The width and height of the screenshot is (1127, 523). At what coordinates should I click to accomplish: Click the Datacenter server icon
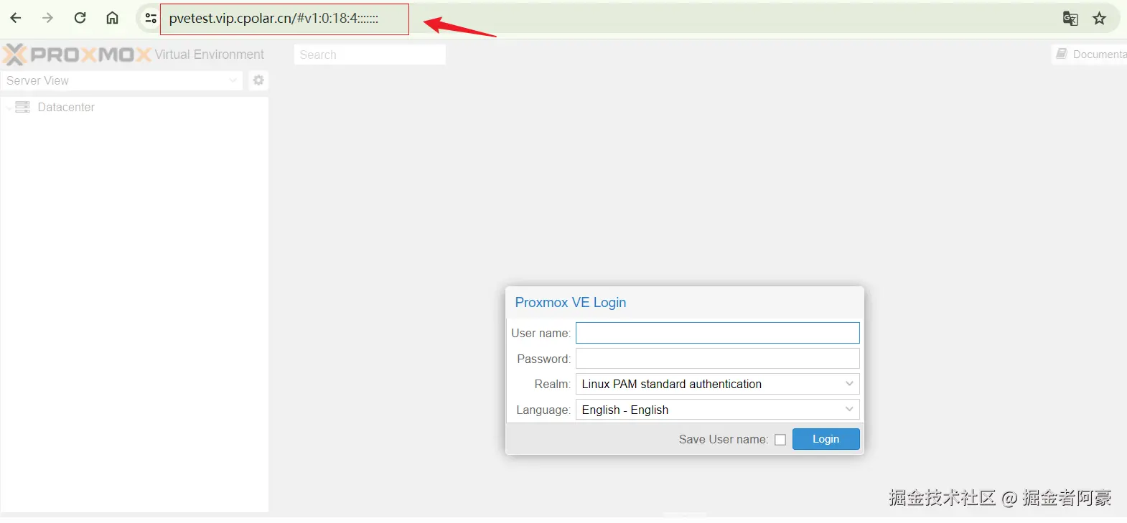click(23, 107)
